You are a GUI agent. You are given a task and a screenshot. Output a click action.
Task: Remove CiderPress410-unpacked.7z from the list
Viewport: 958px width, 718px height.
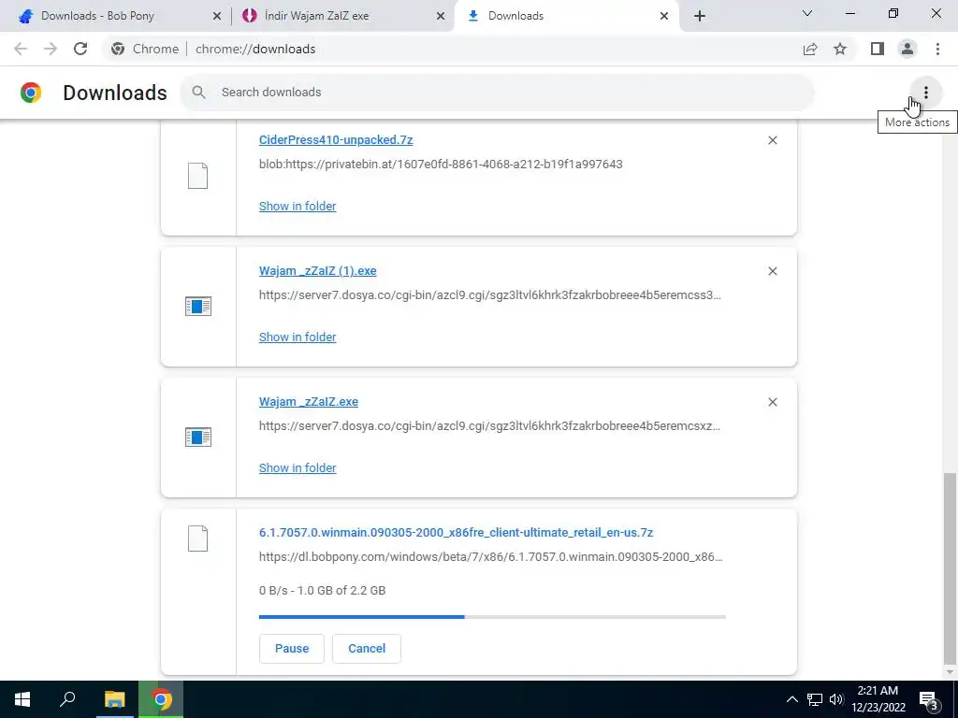point(772,140)
